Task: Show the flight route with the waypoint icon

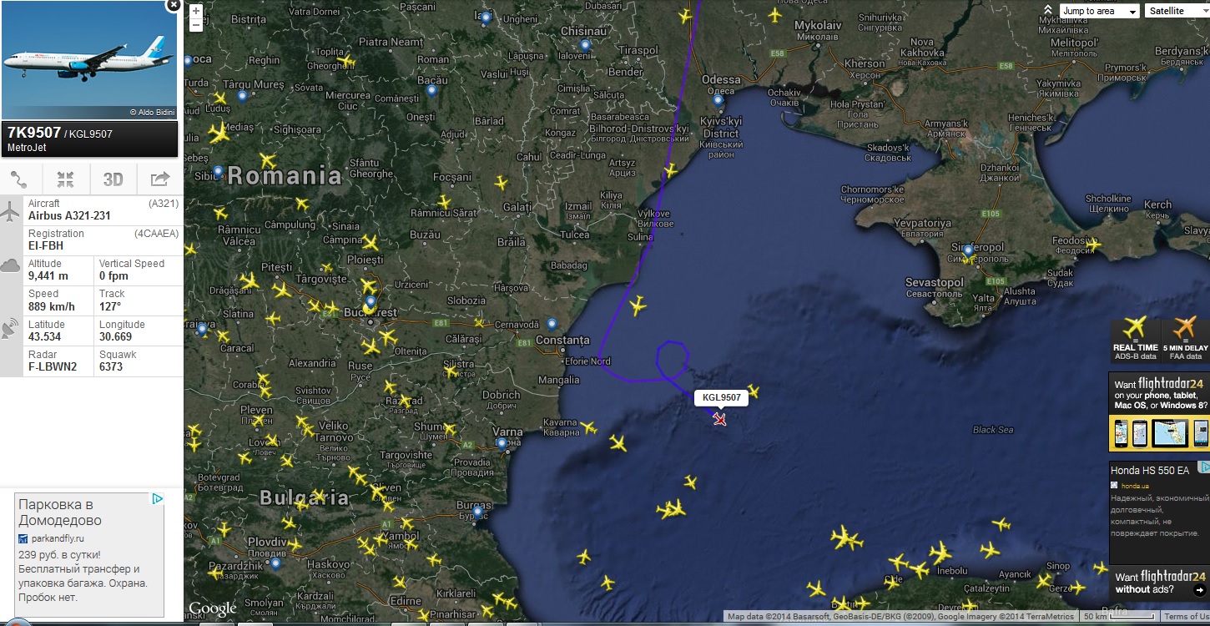Action: (19, 179)
